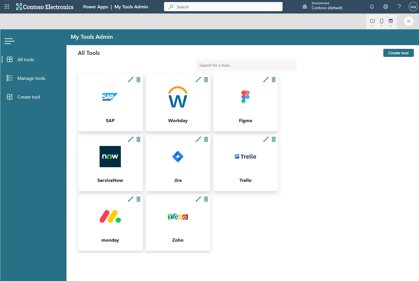The height and width of the screenshot is (281, 419).
Task: Open the notifications bell
Action: click(372, 7)
